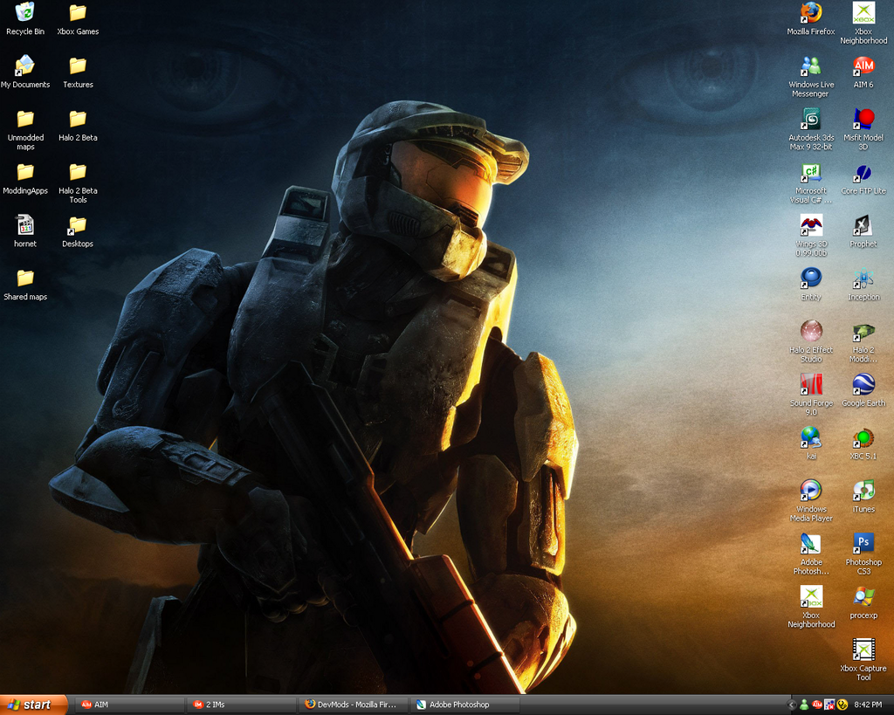Select the Halo 2 Beta Tools folder
Screen dimensions: 894x715
[78, 183]
